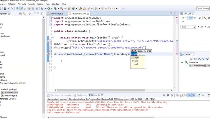The height and width of the screenshot is (118, 210).
Task: Switch to the Javadoc tab
Action: (67, 95)
